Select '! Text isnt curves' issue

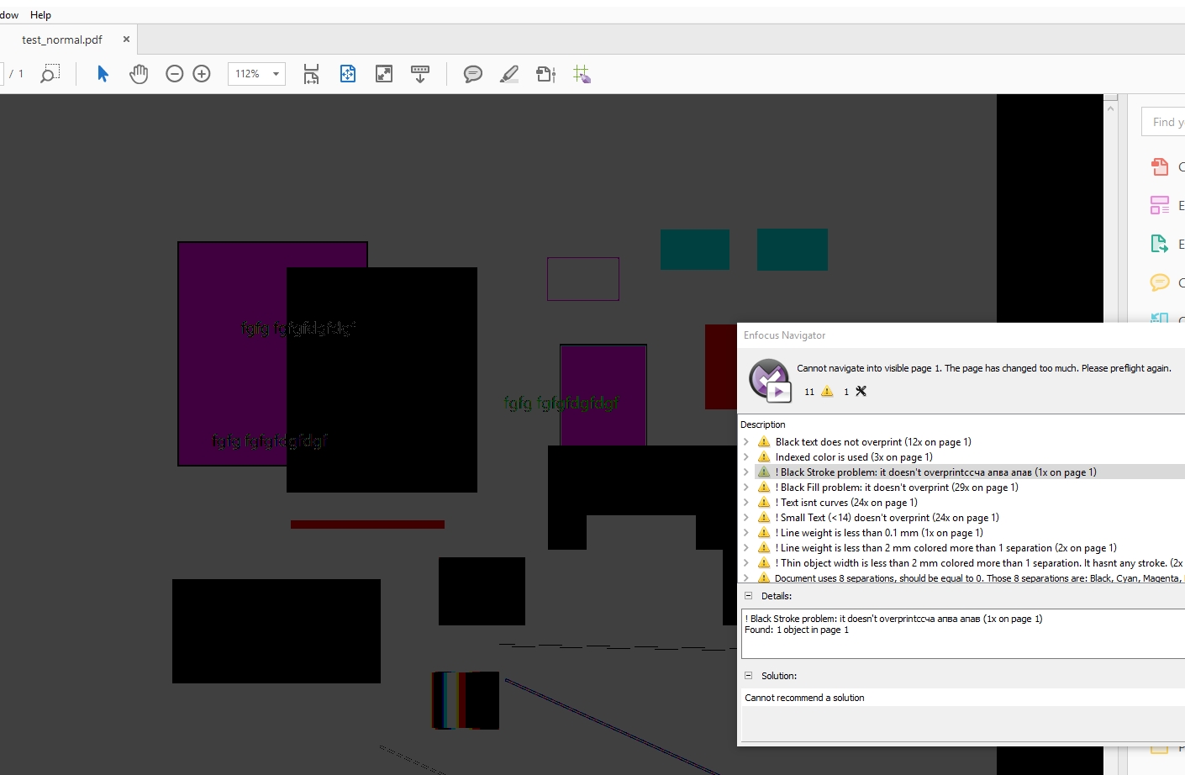coord(846,503)
